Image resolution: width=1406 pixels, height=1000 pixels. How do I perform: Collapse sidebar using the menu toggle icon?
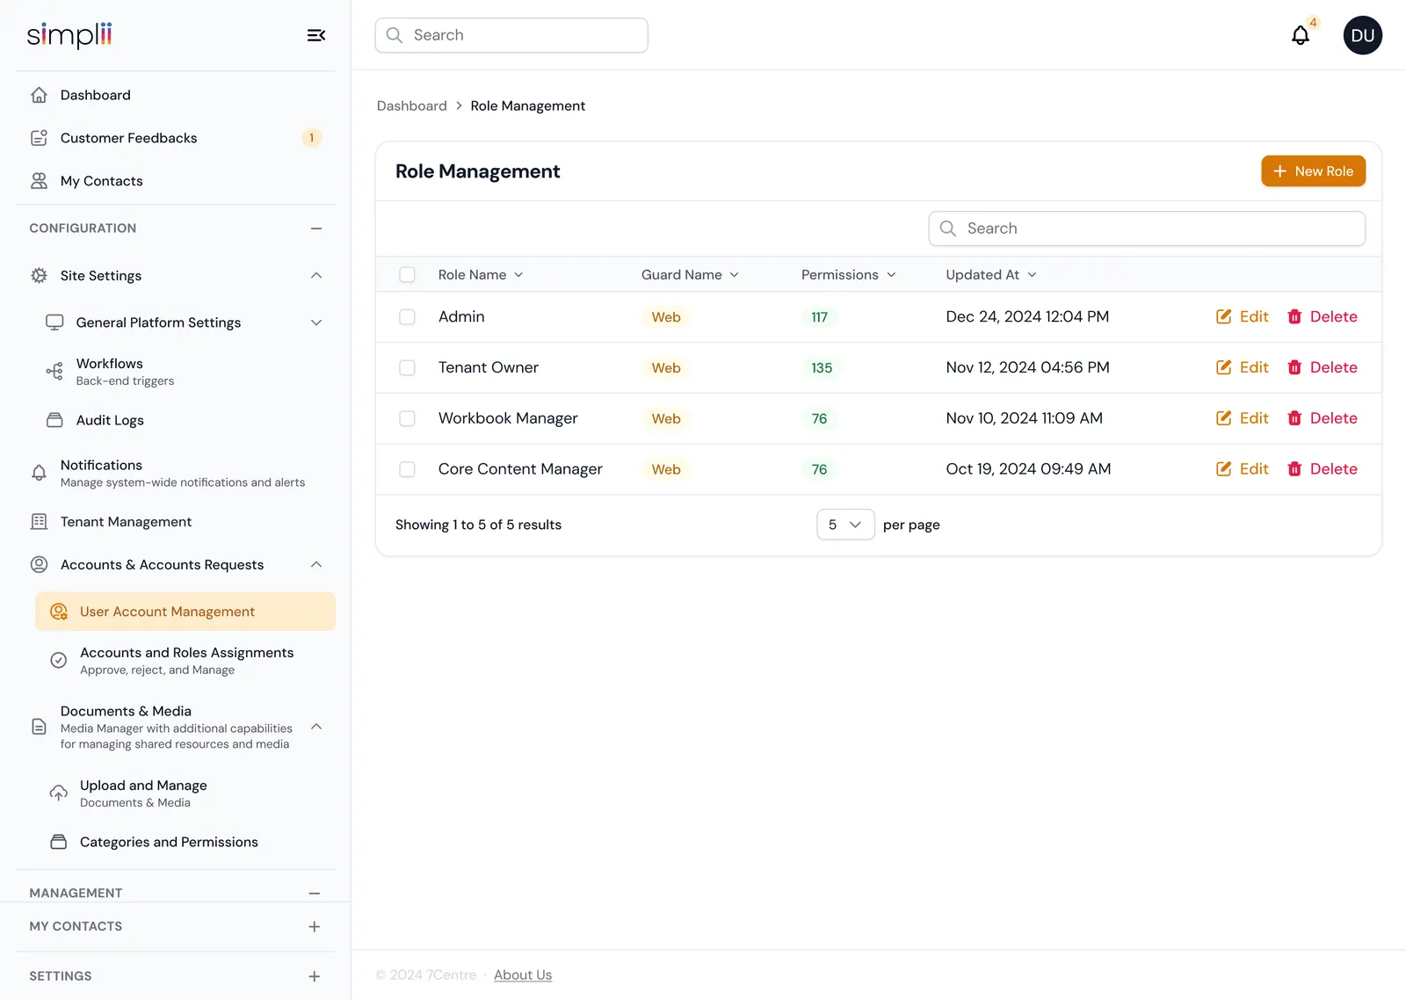(x=316, y=35)
